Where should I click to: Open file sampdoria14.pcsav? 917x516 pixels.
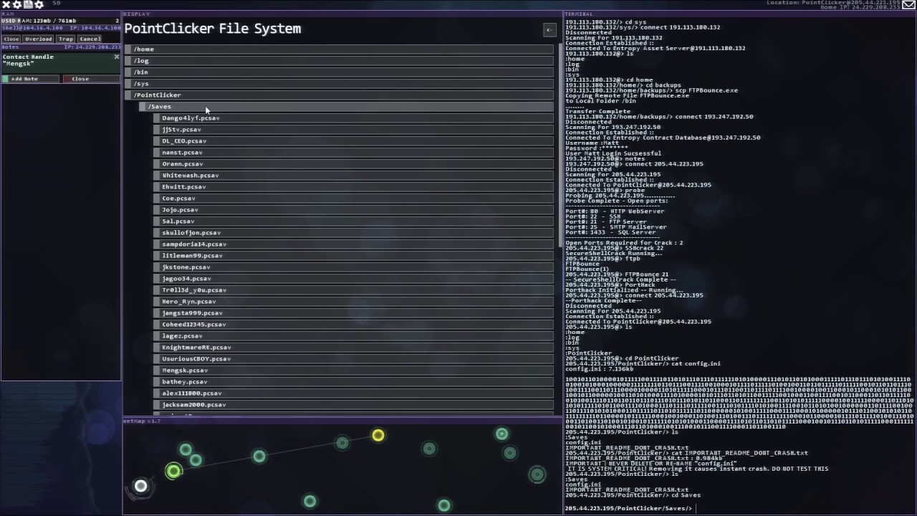pyautogui.click(x=353, y=244)
